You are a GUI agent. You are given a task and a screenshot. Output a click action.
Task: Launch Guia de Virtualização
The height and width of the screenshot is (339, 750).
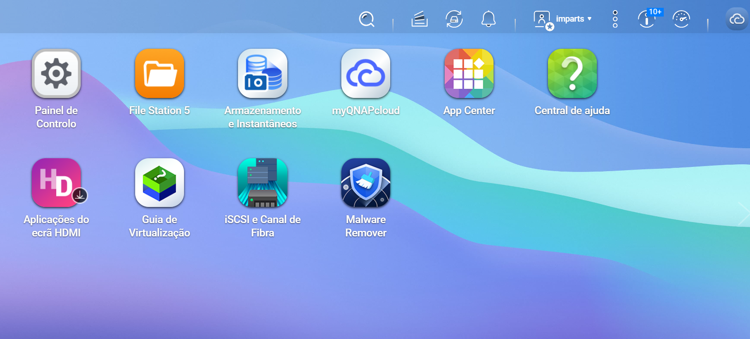(160, 183)
